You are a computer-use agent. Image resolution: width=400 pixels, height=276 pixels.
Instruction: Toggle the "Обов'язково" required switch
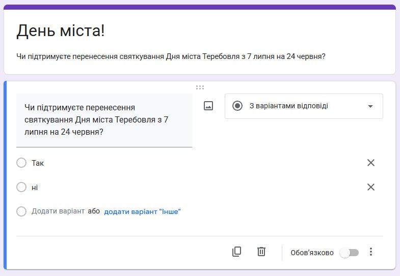(350, 253)
